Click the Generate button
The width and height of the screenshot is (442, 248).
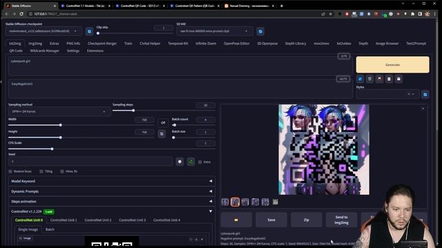click(x=392, y=65)
